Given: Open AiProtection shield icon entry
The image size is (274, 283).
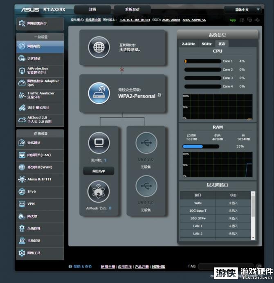Looking at the screenshot, I should (x=22, y=71).
